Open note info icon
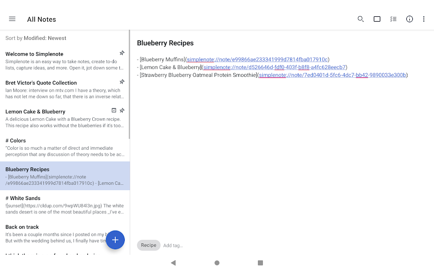 tap(409, 19)
